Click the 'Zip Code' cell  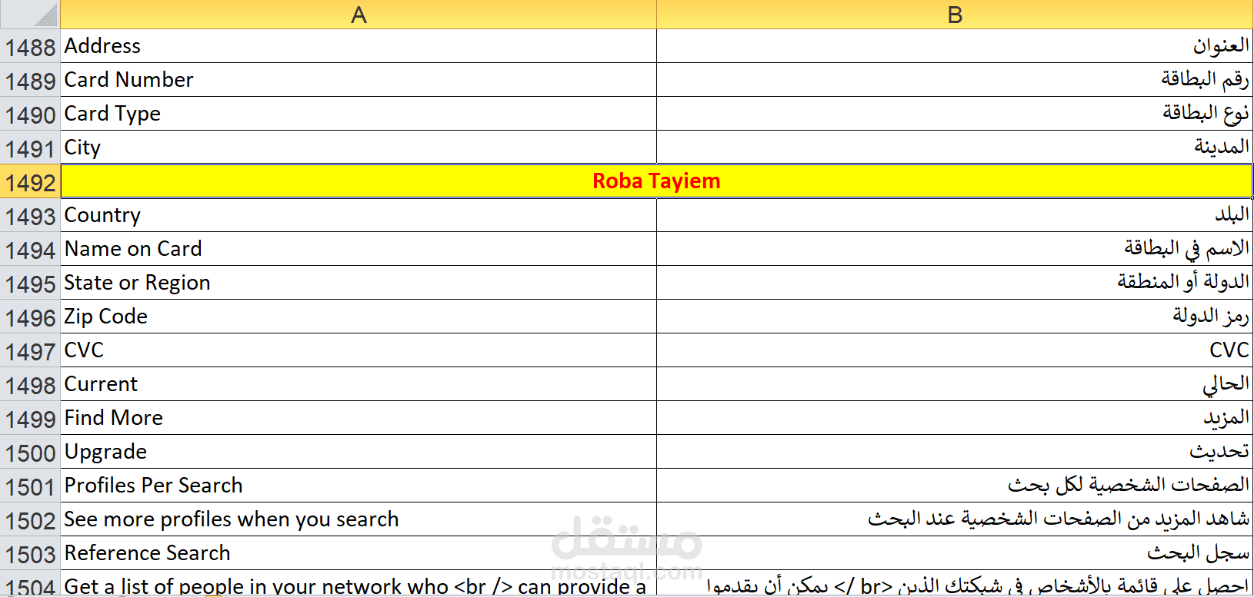pyautogui.click(x=359, y=317)
